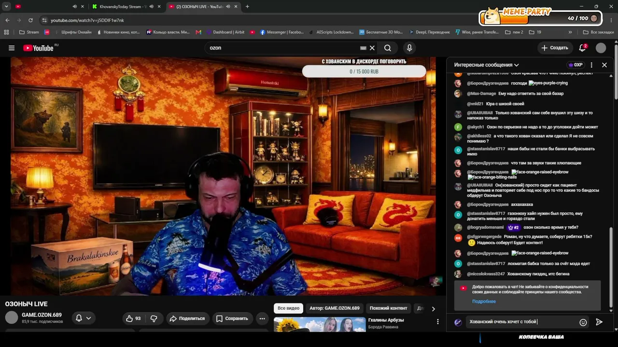Open the on-screen keyboard in search box
The width and height of the screenshot is (618, 347).
tap(363, 48)
